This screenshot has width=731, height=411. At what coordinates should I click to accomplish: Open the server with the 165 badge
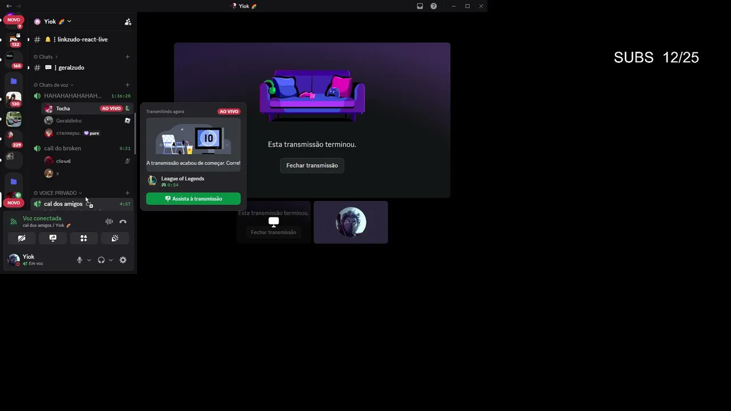click(13, 59)
